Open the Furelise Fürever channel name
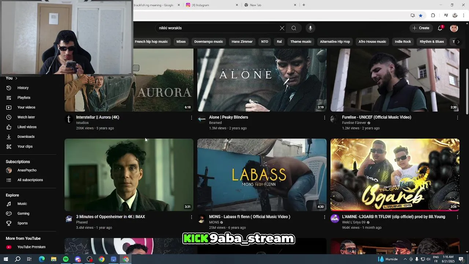 354,123
